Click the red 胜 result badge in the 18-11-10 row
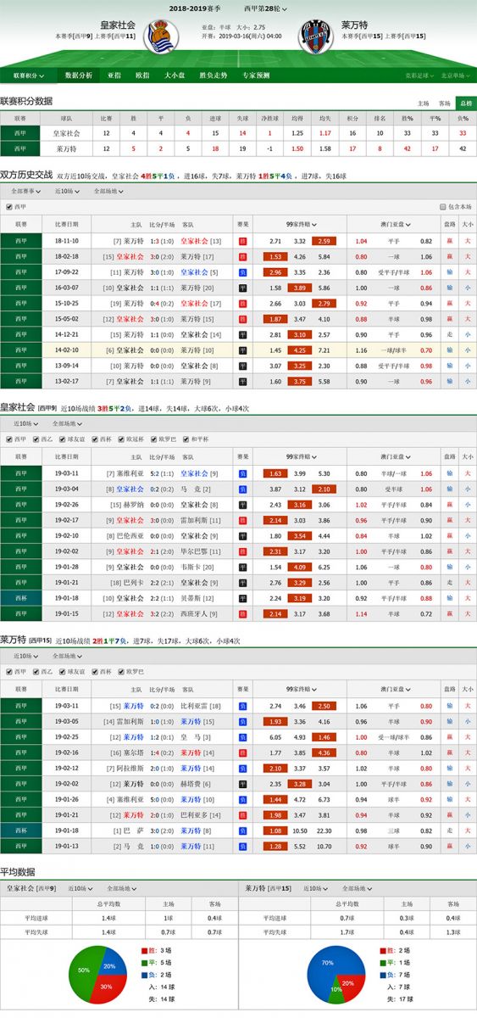 point(242,241)
